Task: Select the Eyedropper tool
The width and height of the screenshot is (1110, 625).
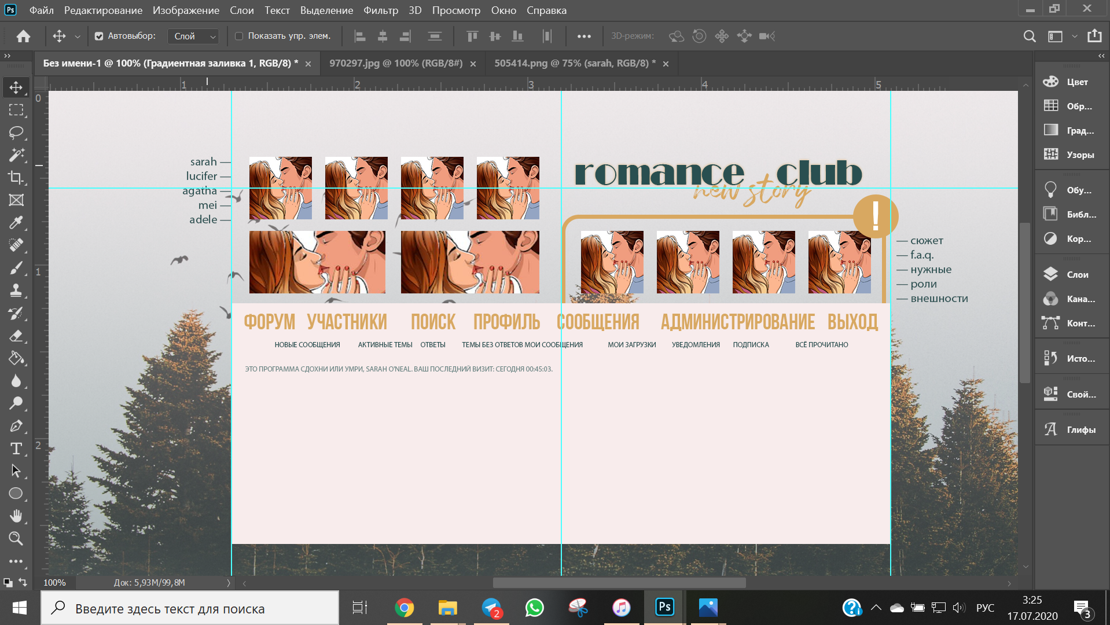Action: [16, 223]
